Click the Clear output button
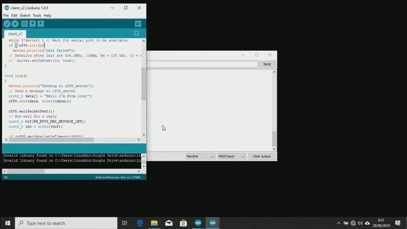 pos(261,156)
